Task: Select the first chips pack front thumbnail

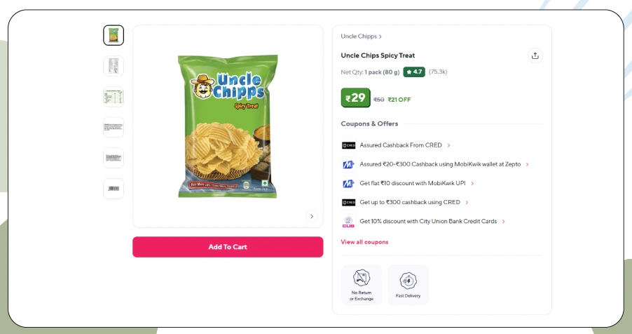Action: 114,35
